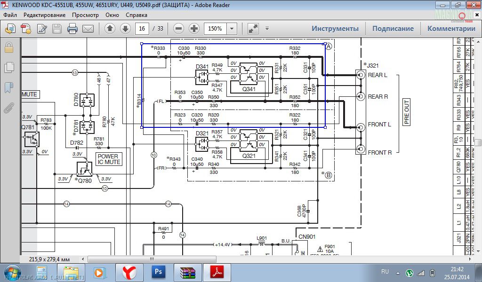Open the Просмотр menu
The image size is (482, 282).
(x=86, y=15)
